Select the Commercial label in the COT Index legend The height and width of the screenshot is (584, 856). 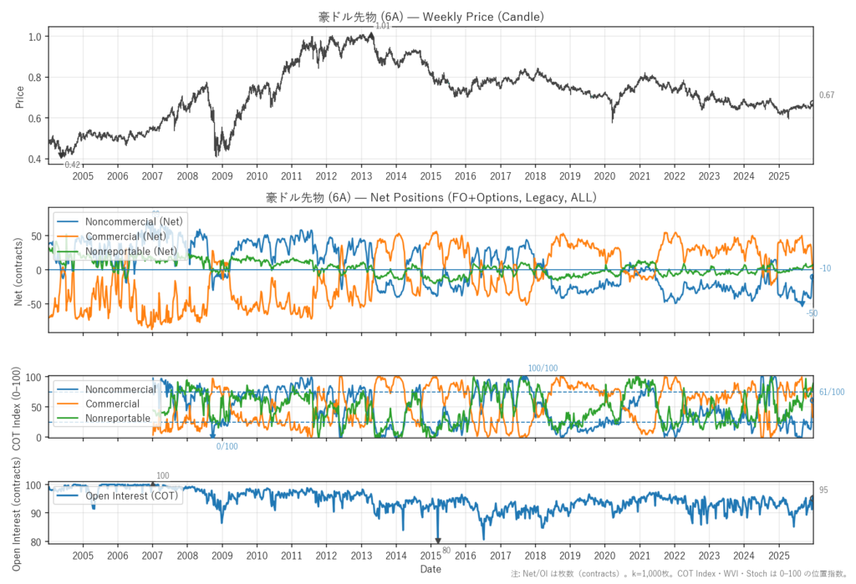tap(112, 404)
